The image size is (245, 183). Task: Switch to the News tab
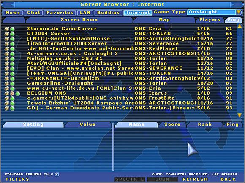[13, 13]
